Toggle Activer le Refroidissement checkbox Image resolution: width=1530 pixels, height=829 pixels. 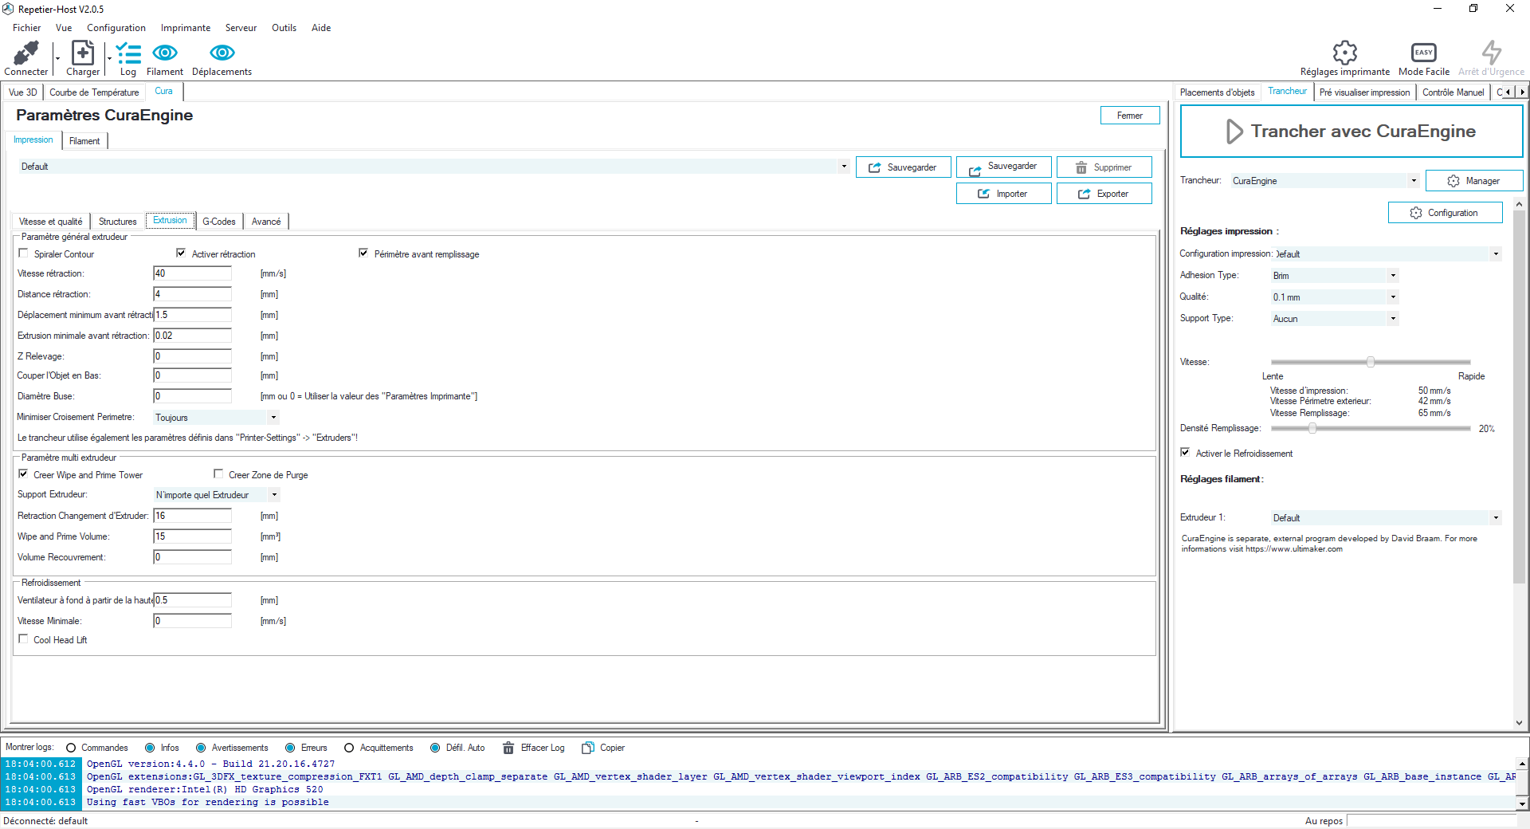pyautogui.click(x=1185, y=453)
